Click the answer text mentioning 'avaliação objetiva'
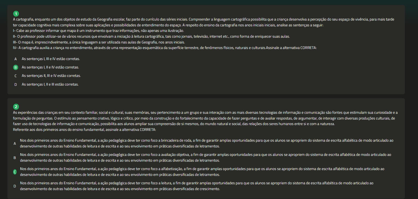This screenshot has height=199, width=418. [206, 158]
